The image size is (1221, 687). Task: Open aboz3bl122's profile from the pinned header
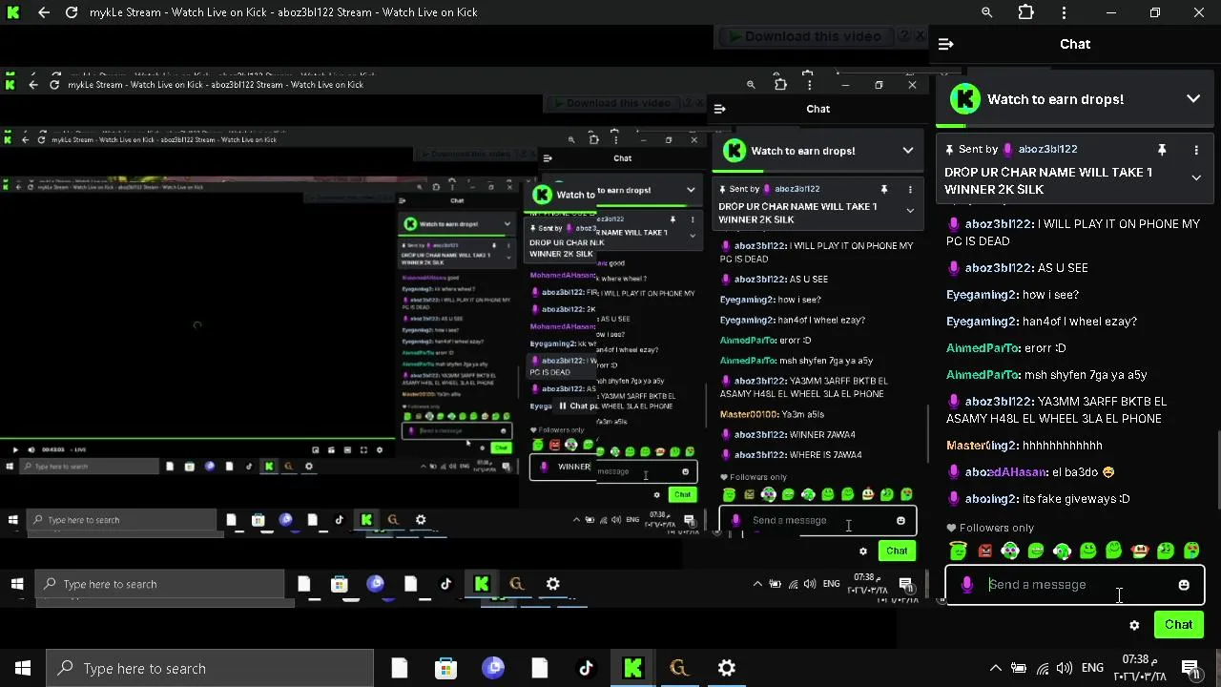click(x=1047, y=150)
